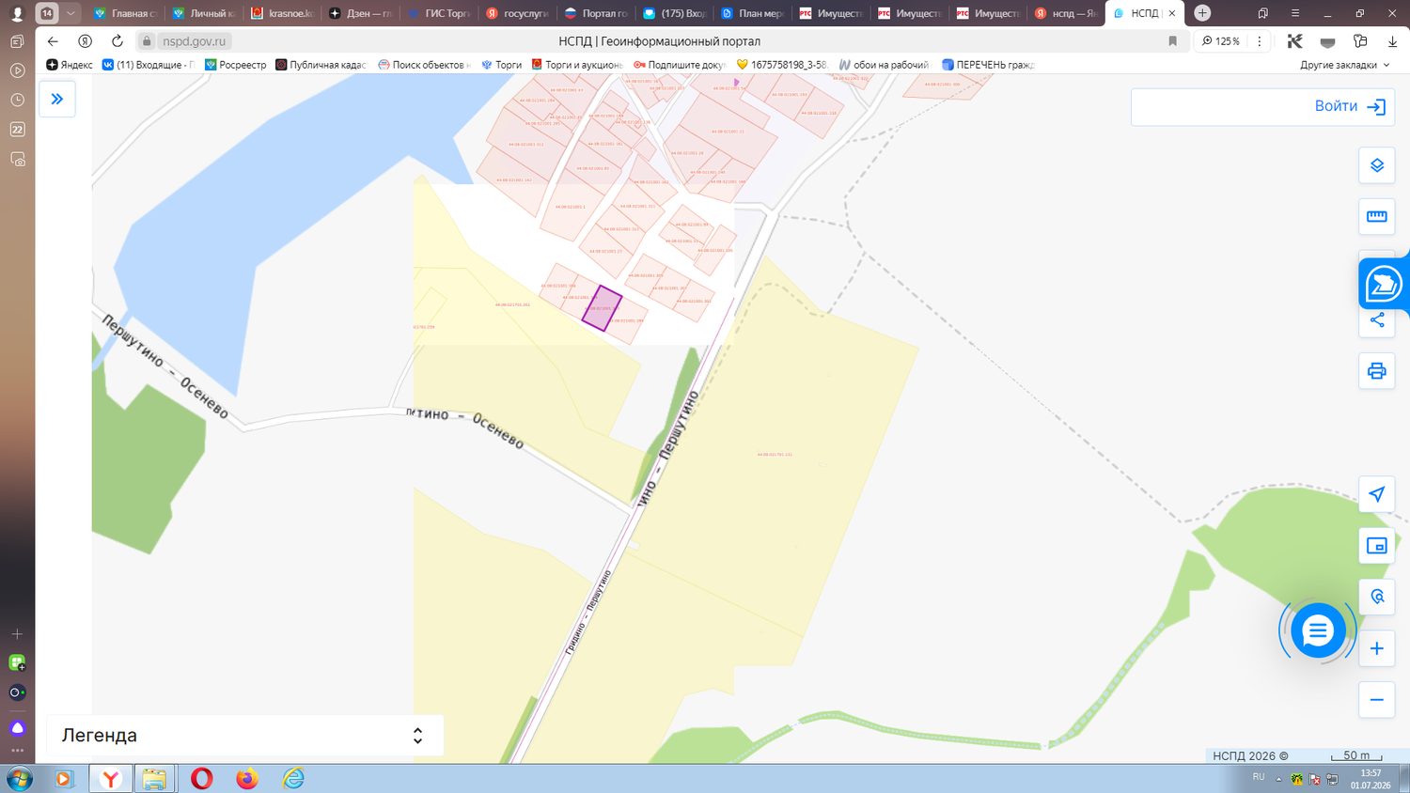
Task: Open the Росреестр bookmark
Action: pos(236,65)
